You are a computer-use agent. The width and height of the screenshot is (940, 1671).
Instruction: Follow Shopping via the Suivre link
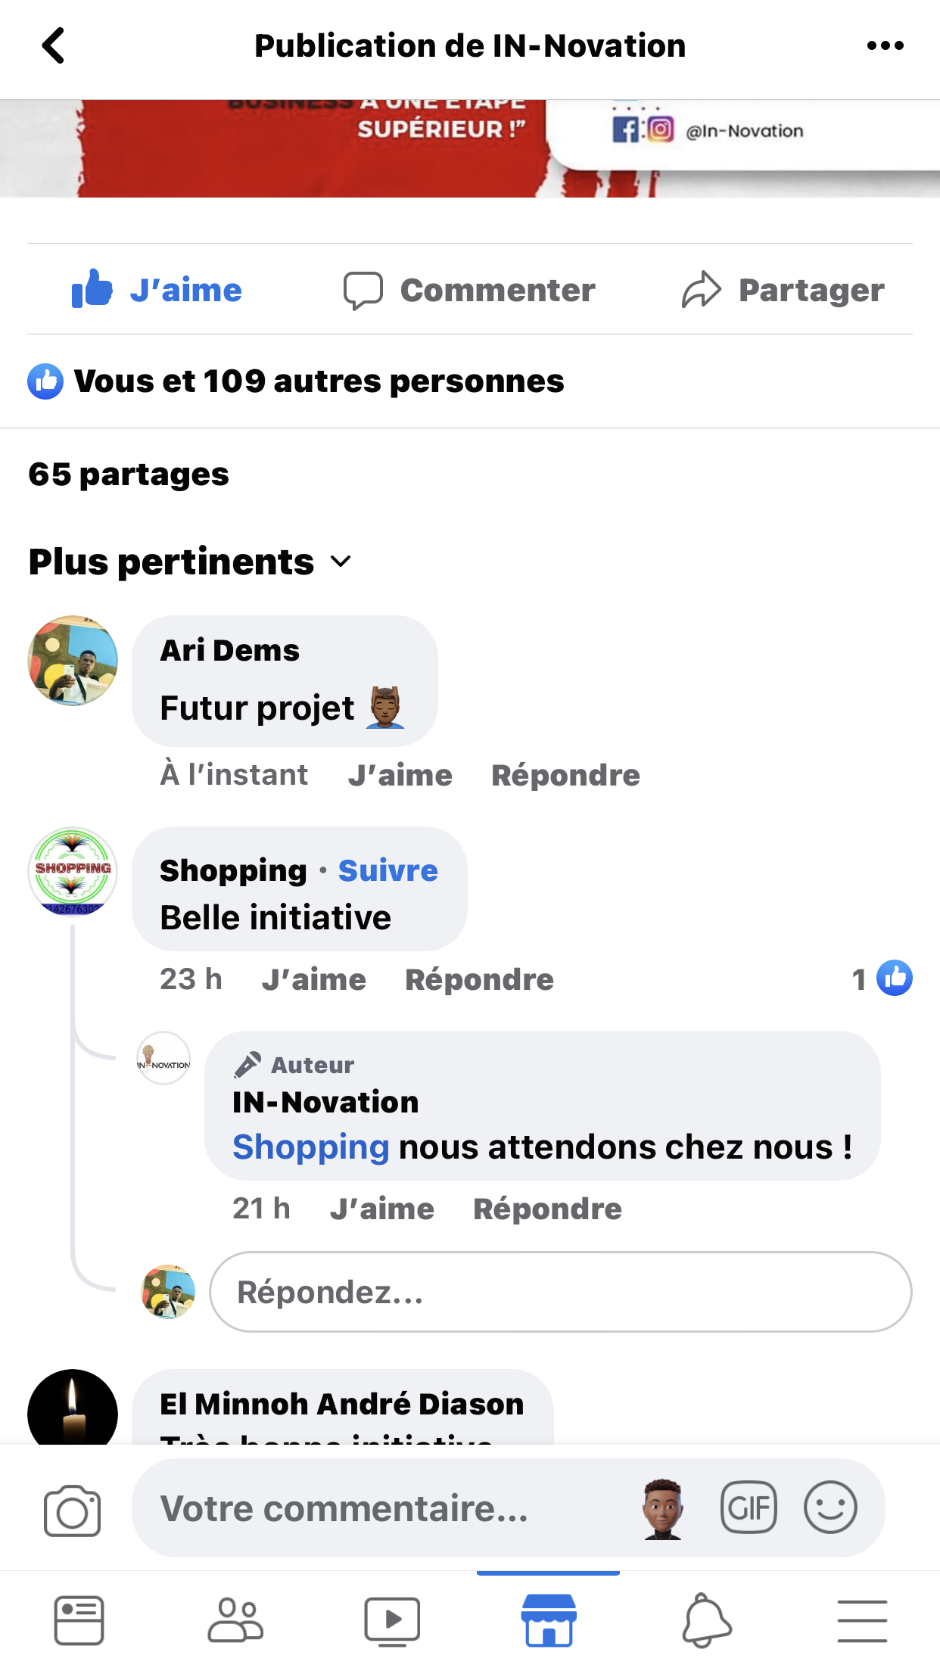(x=388, y=871)
